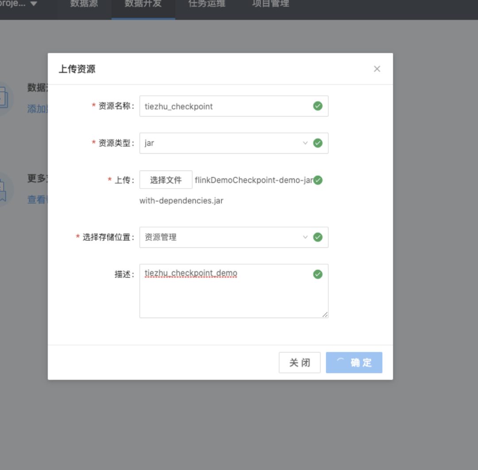Close the 上传资源 dialog with X
This screenshot has width=478, height=470.
click(377, 69)
